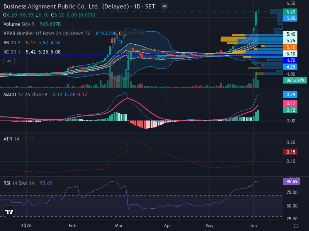Select the VPVR Number Of Rows legend

[x=47, y=33]
